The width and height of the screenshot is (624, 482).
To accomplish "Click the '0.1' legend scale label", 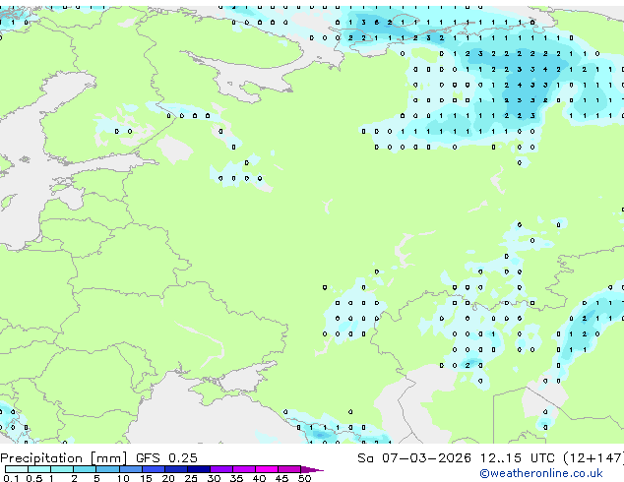I will pyautogui.click(x=11, y=478).
